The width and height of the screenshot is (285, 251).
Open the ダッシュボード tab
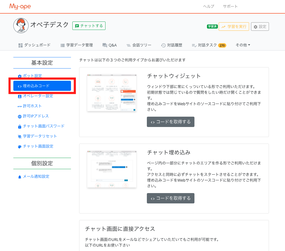(34, 45)
